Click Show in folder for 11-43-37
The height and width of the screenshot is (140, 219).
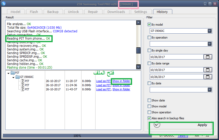click(x=121, y=89)
